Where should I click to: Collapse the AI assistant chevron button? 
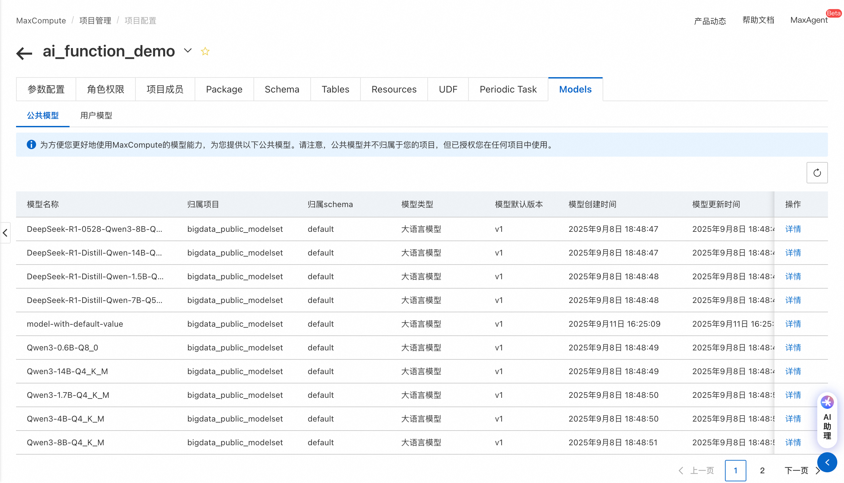tap(827, 462)
